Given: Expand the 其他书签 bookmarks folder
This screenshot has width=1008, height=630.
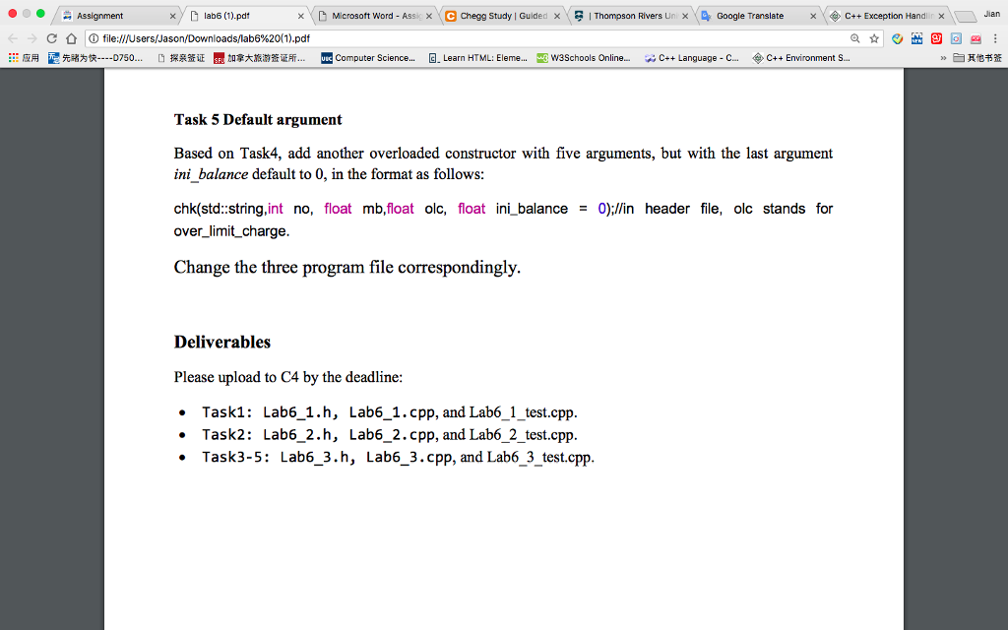Looking at the screenshot, I should click(x=976, y=56).
